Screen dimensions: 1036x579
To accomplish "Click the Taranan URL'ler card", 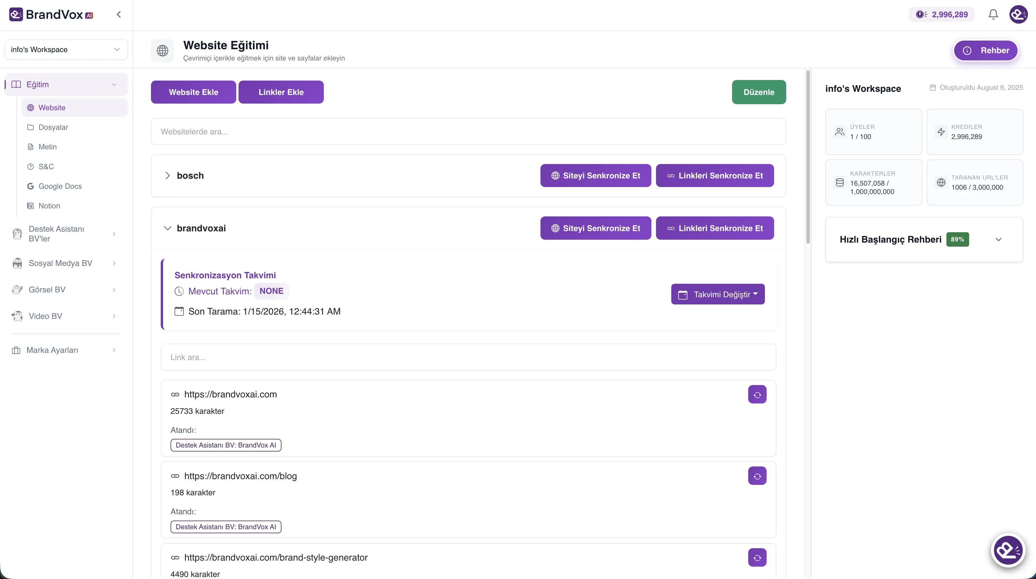I will [x=975, y=182].
